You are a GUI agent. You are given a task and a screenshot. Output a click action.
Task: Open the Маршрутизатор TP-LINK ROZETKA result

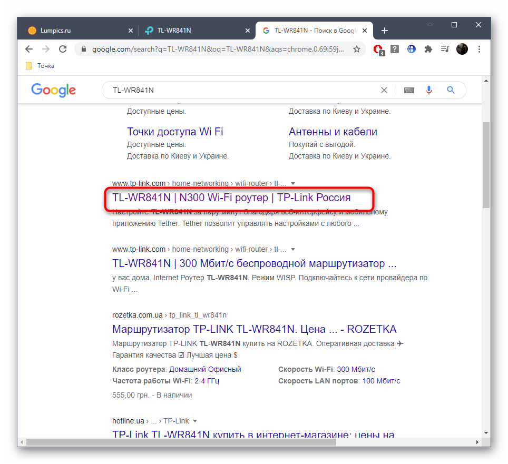(255, 329)
